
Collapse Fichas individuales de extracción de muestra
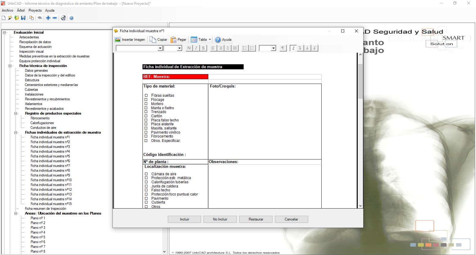pos(16,132)
